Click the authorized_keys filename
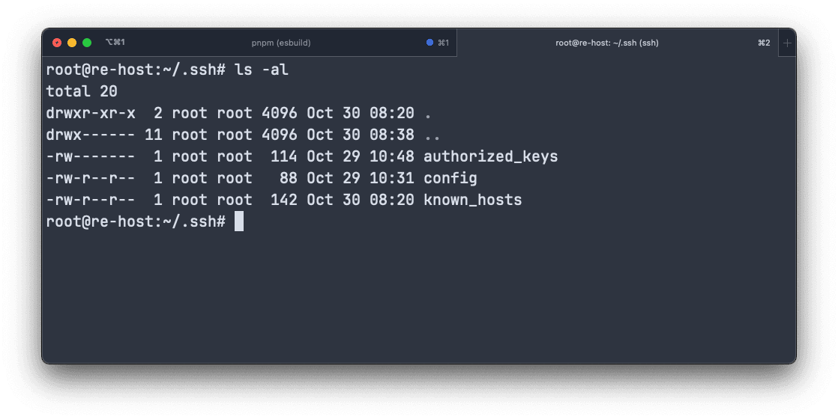This screenshot has width=838, height=419. 491,156
